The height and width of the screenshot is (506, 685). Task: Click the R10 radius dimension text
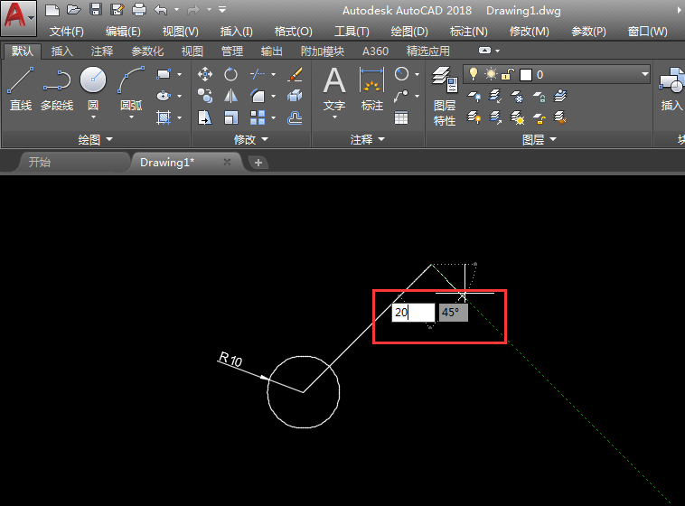(230, 359)
